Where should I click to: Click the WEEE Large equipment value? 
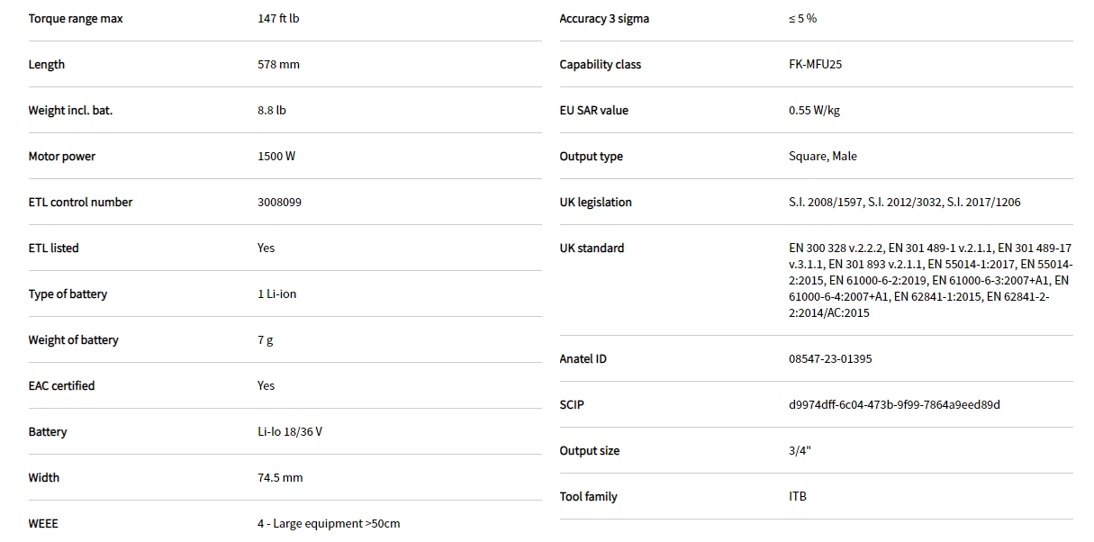coord(329,524)
